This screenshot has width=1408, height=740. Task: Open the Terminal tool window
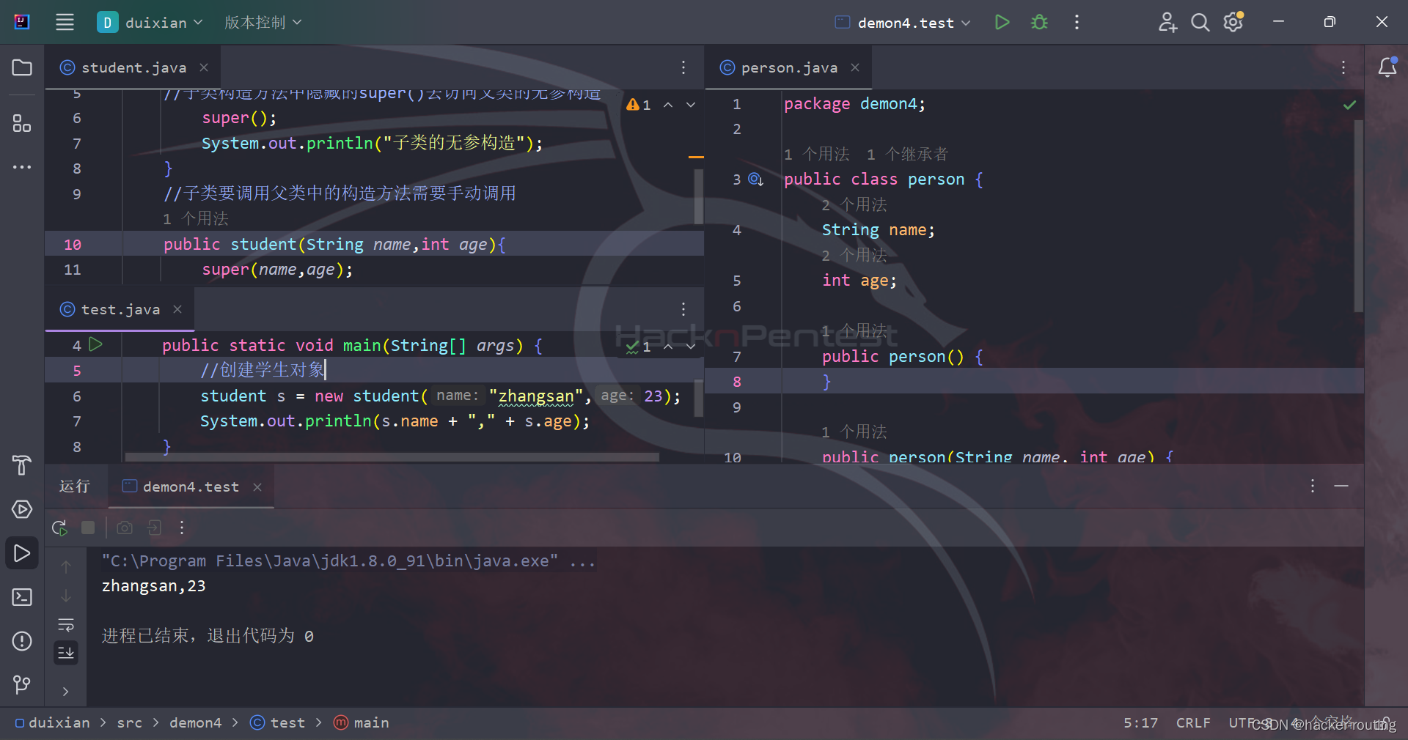pyautogui.click(x=21, y=597)
